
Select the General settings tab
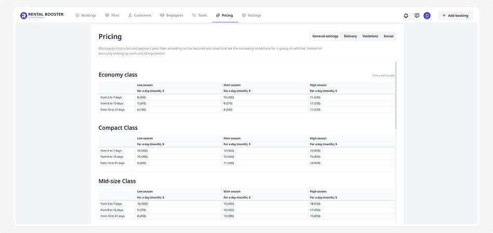[x=325, y=36]
